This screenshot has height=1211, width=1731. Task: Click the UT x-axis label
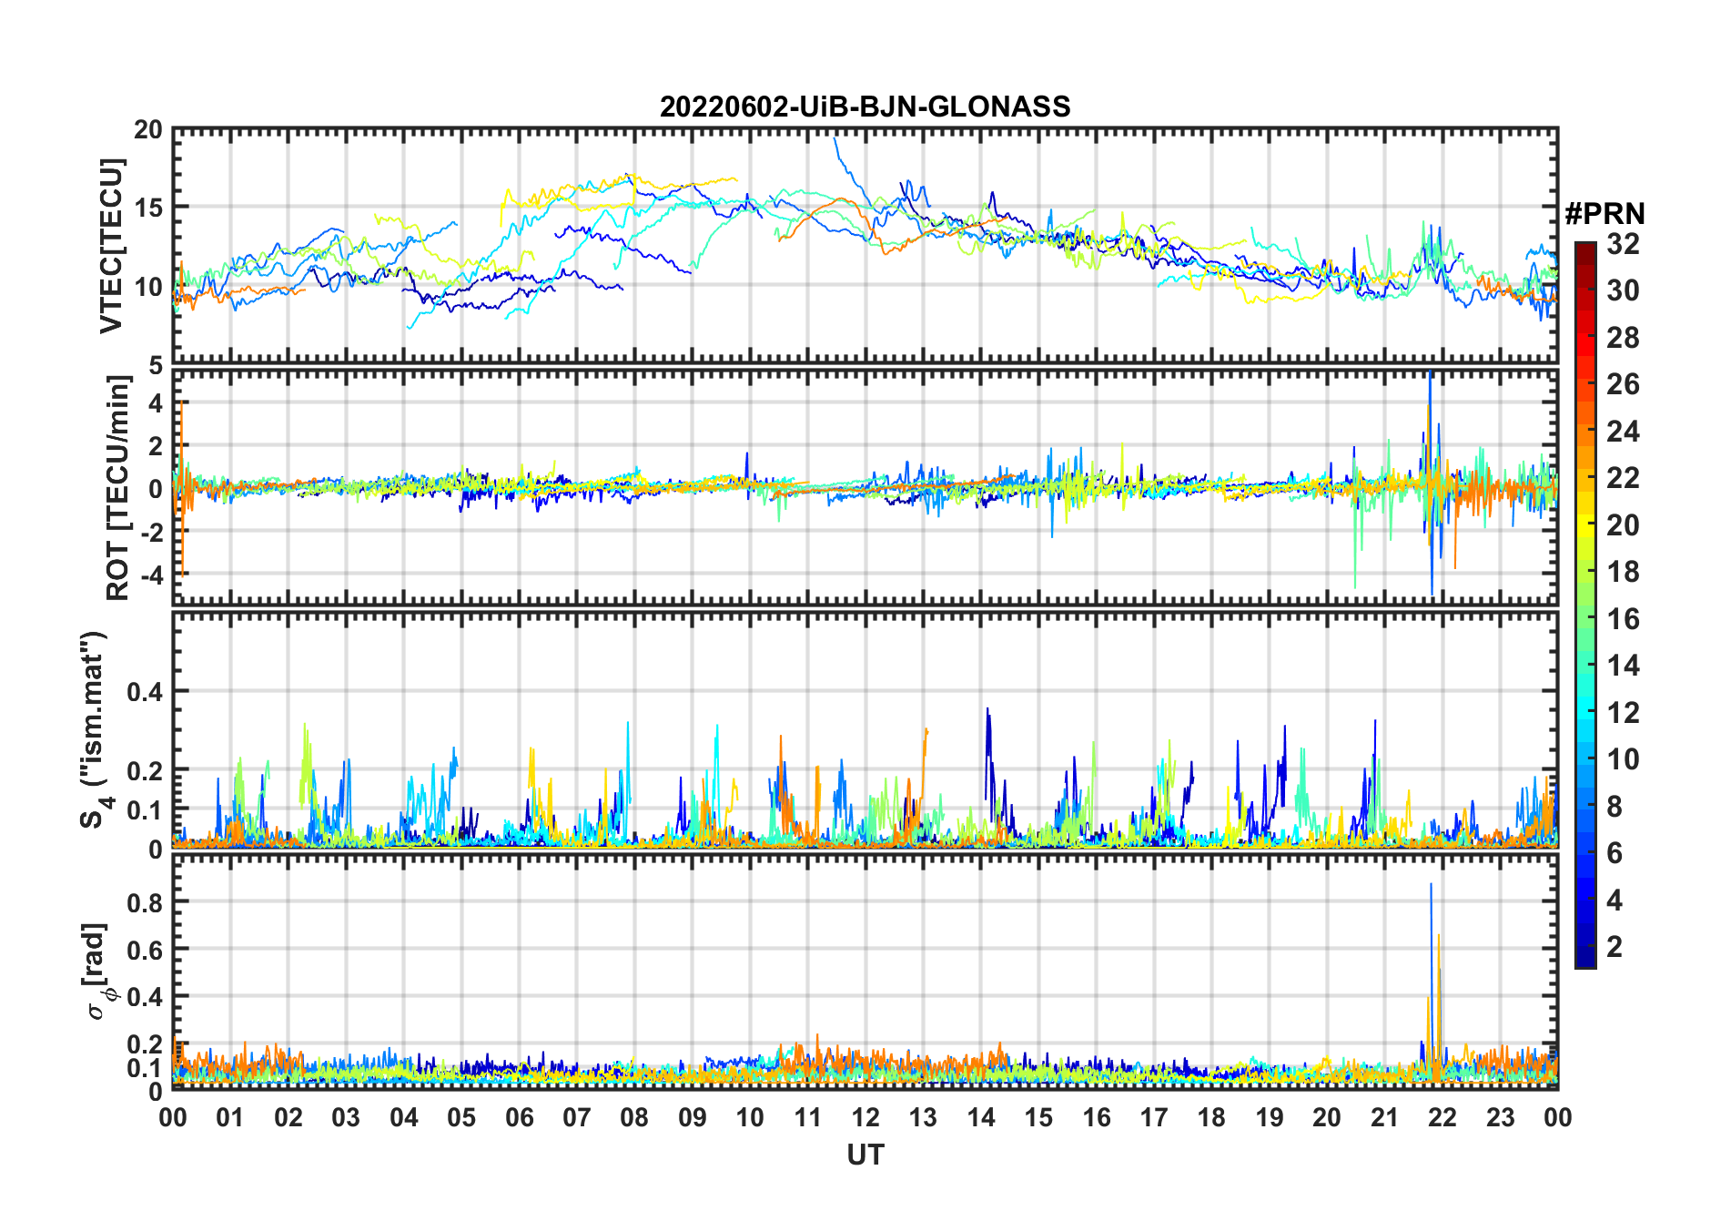click(x=865, y=1155)
